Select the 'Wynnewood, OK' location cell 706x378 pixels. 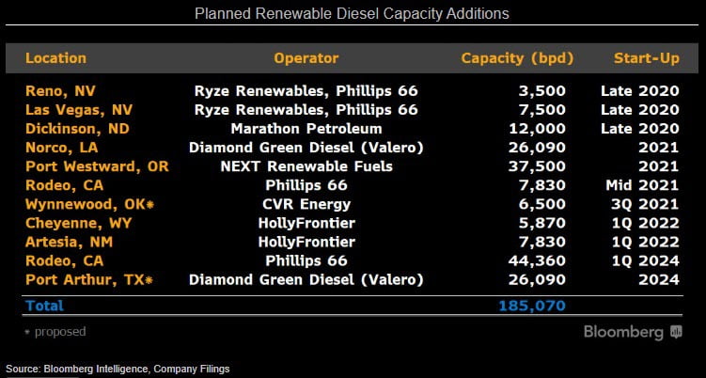[x=89, y=205]
